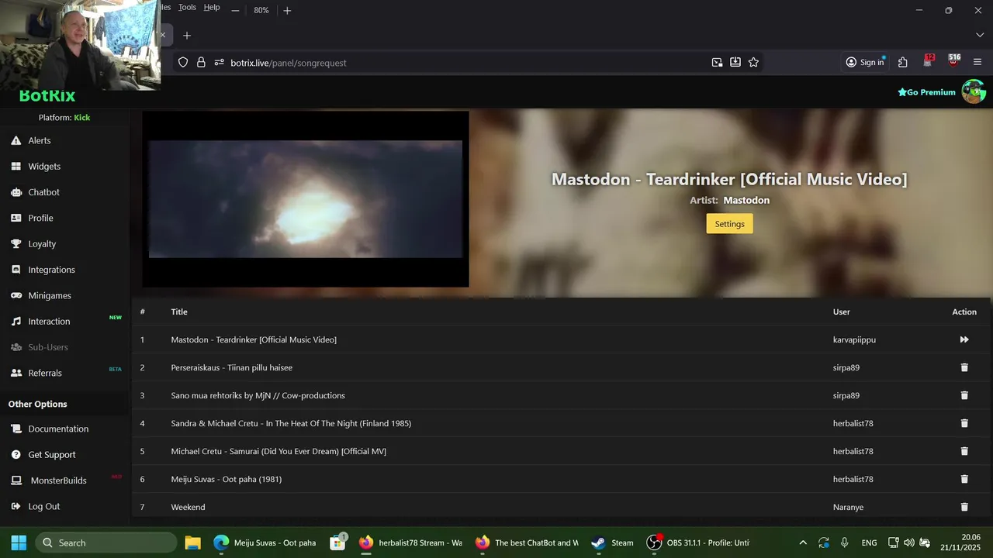This screenshot has width=993, height=558.
Task: Click the Log Out icon
Action: pyautogui.click(x=16, y=506)
